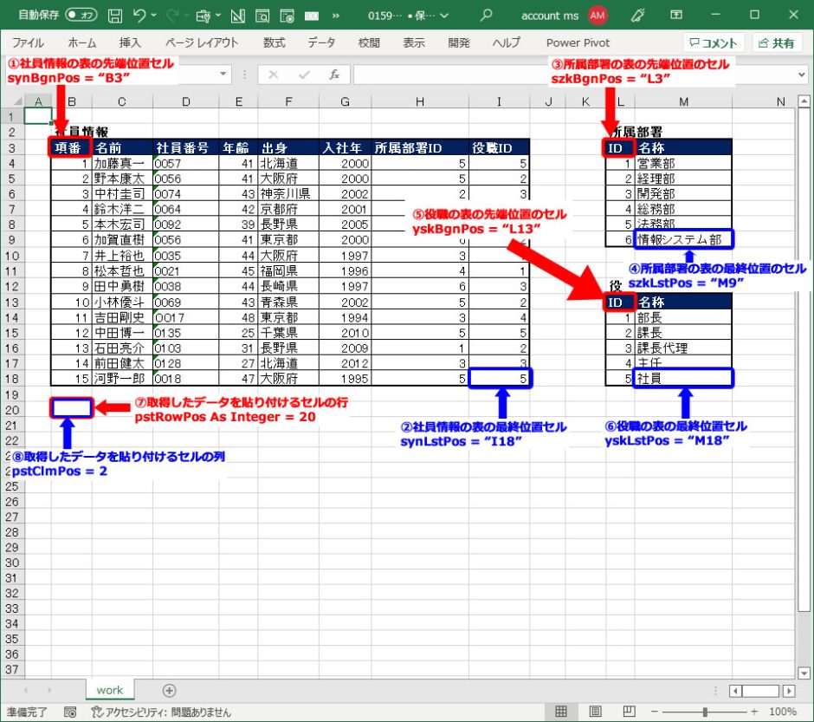This screenshot has width=814, height=722.
Task: Expand the formula bar with the chevron
Action: pos(800,75)
